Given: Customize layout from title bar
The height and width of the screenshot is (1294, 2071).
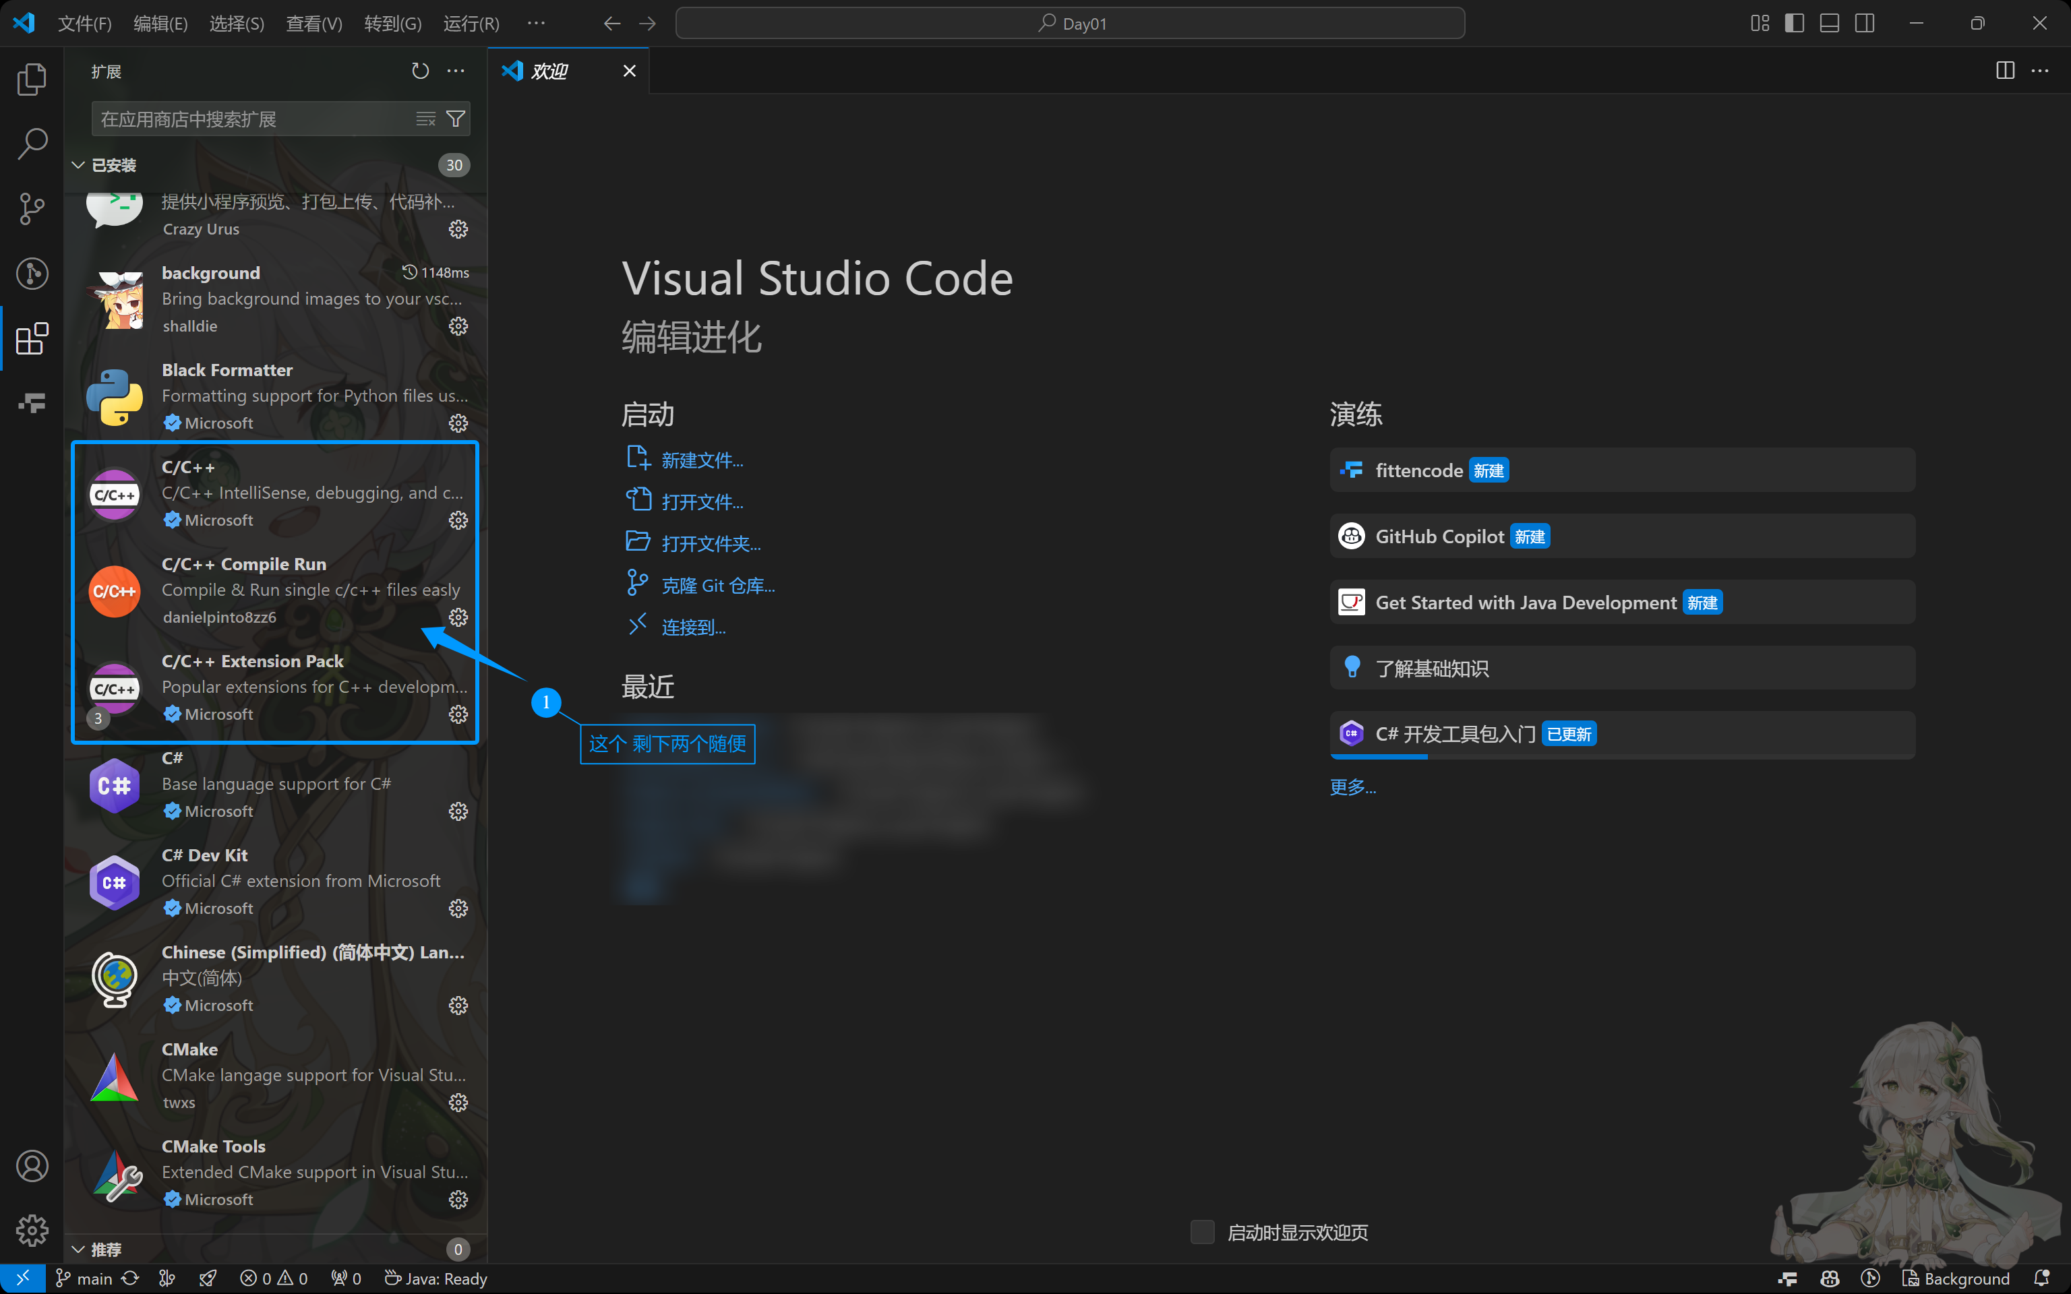Looking at the screenshot, I should (x=1760, y=23).
